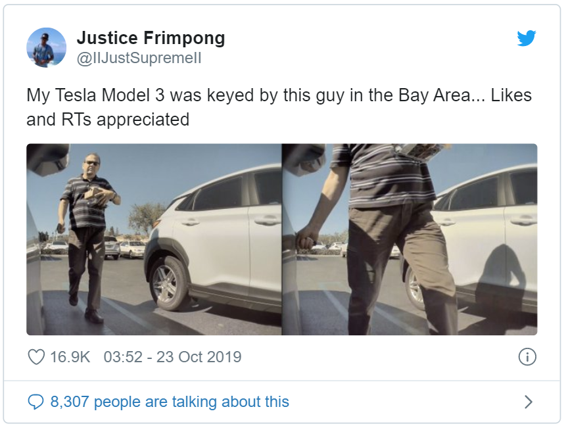Open "8,307 people are talking about this"
This screenshot has width=566, height=428.
click(x=170, y=401)
